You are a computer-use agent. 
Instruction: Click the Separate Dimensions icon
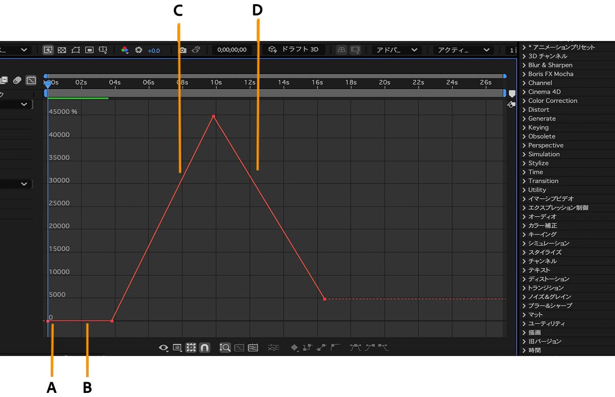pos(274,348)
